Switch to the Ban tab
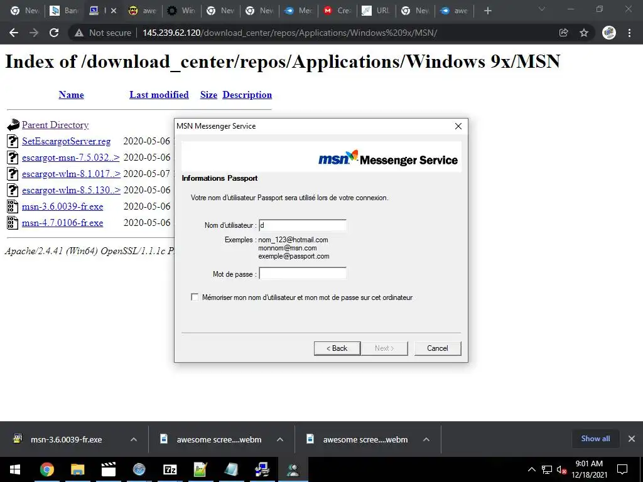This screenshot has height=482, width=643. [x=63, y=11]
